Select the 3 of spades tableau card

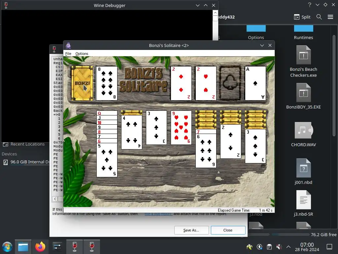pyautogui.click(x=255, y=146)
